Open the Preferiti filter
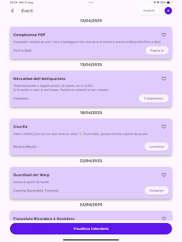This screenshot has height=242, width=182. click(x=149, y=11)
